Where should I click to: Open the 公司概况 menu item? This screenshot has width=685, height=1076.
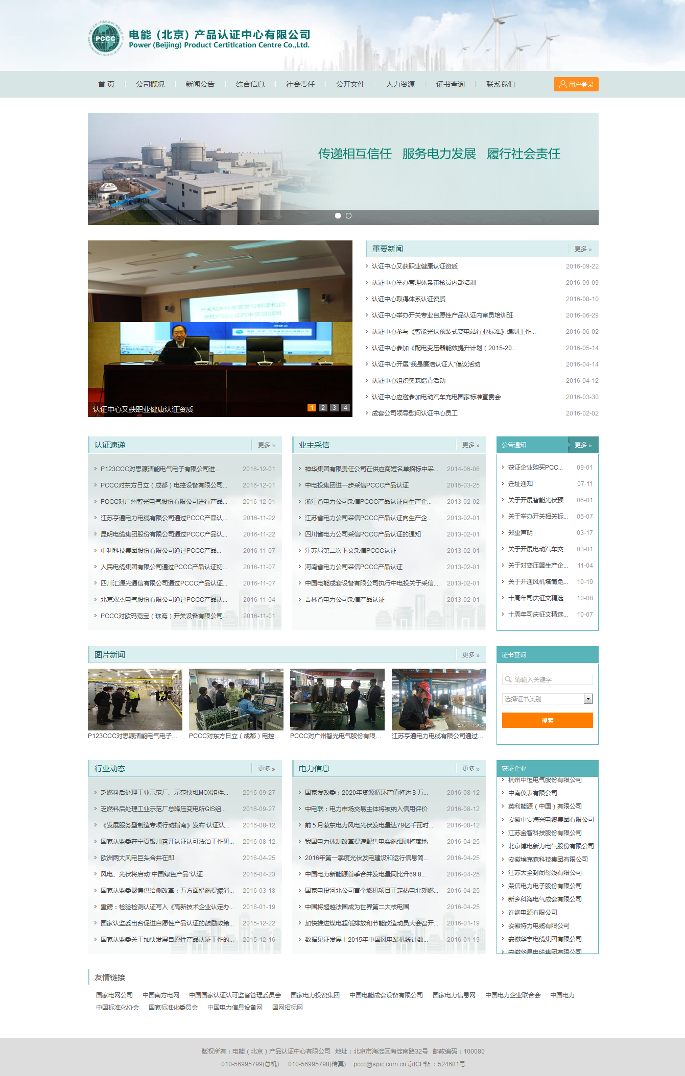(150, 84)
